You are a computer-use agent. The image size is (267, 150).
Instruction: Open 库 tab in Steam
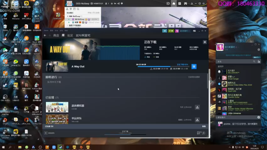63,35
